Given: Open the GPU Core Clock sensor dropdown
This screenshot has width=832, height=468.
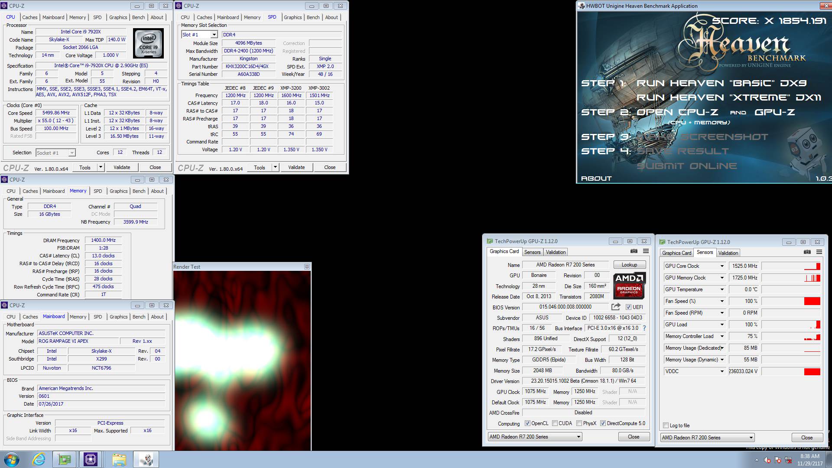Looking at the screenshot, I should point(722,266).
